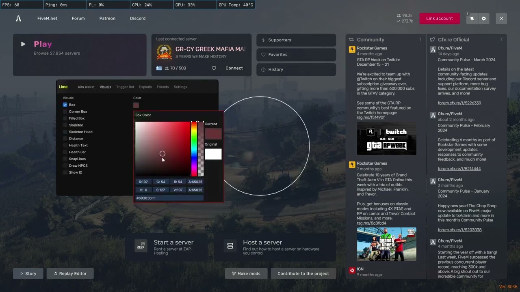Switch to the Friends tab
Screen dimensions: 520x292
pyautogui.click(x=162, y=87)
